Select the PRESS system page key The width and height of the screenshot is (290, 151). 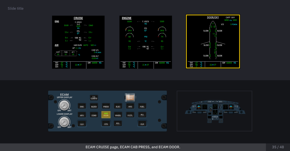[106, 107]
